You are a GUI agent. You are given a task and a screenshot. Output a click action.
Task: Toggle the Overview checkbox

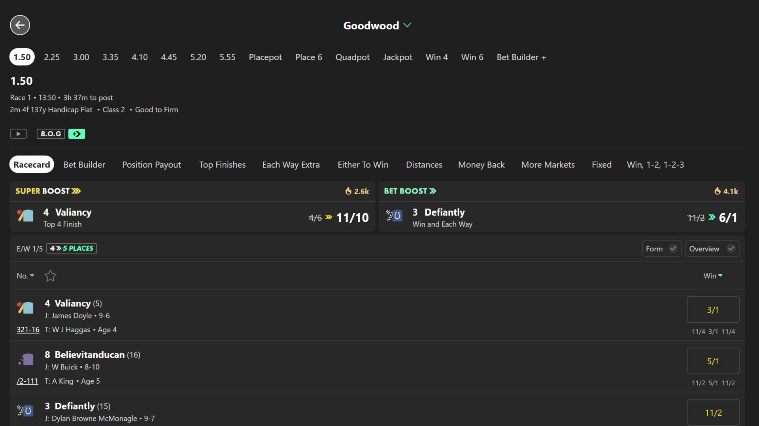[712, 249]
